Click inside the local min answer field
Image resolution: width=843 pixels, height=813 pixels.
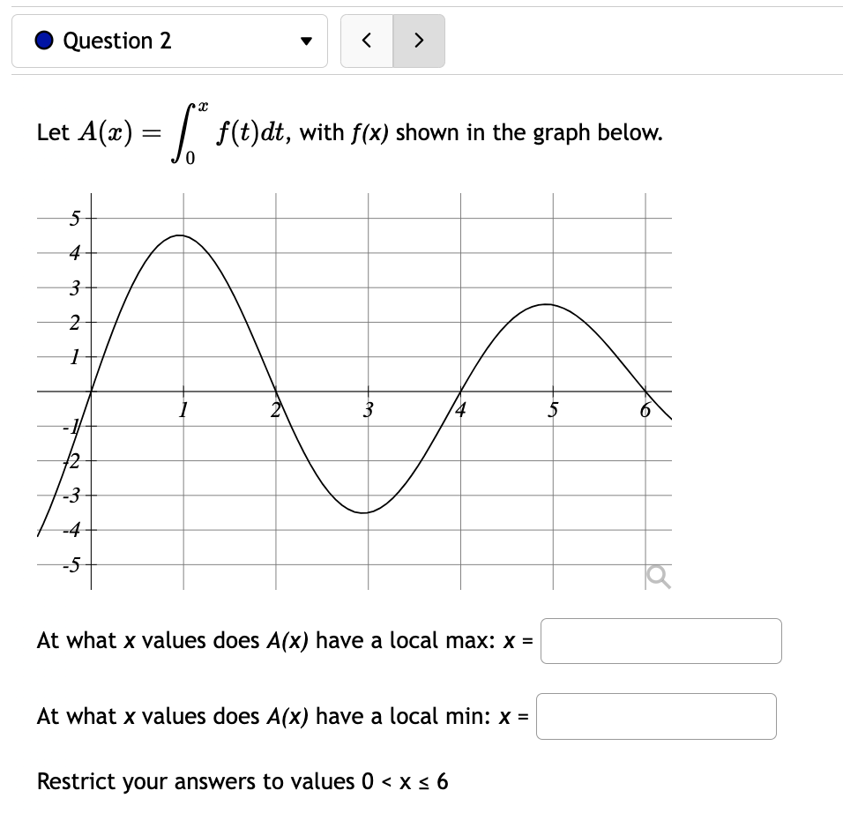point(654,716)
